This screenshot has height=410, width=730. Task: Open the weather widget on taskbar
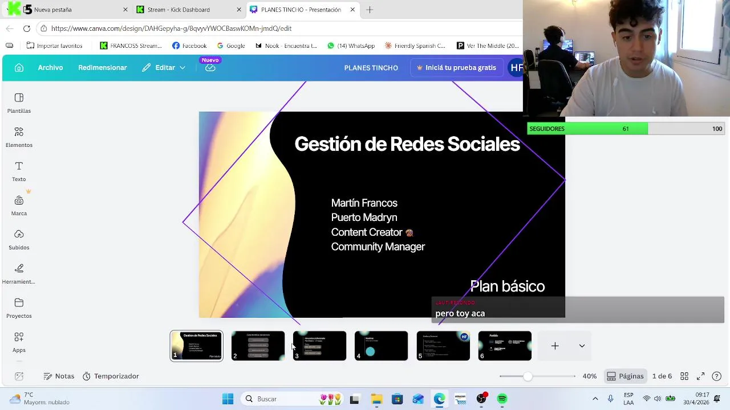click(39, 399)
